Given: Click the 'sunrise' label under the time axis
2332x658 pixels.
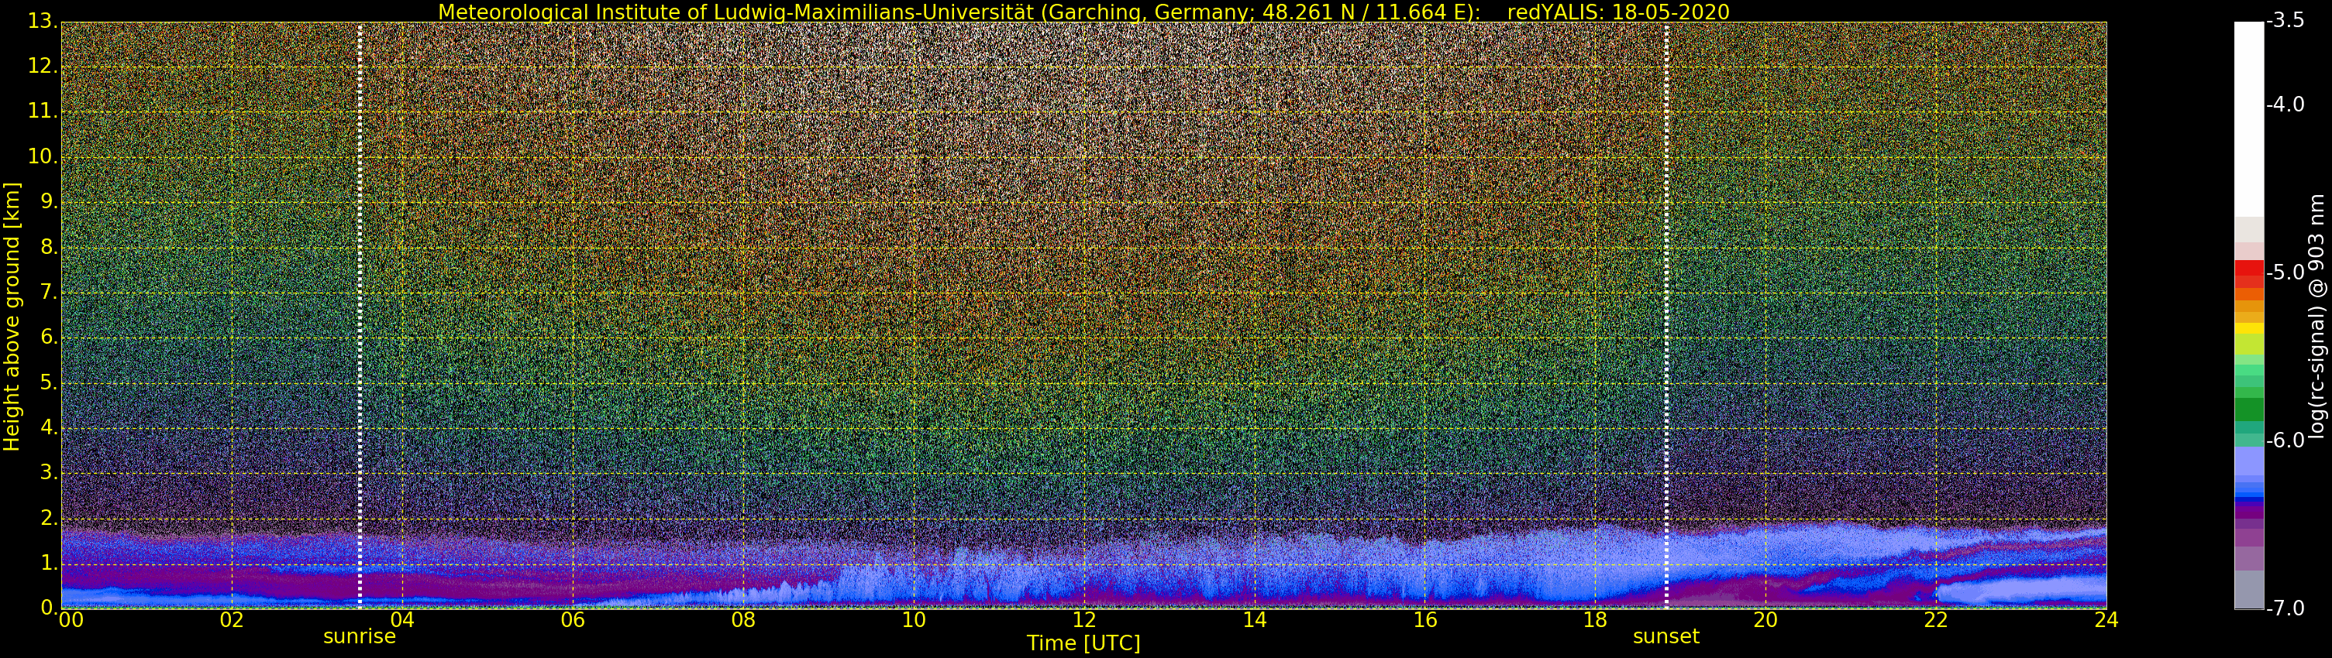Looking at the screenshot, I should point(360,636).
